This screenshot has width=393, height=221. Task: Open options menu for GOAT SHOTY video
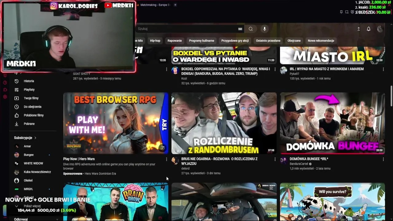point(166,69)
